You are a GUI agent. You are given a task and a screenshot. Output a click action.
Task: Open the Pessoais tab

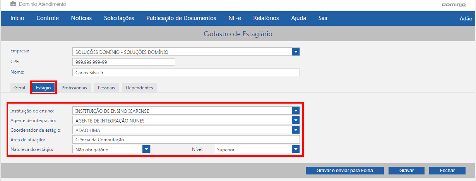(106, 87)
